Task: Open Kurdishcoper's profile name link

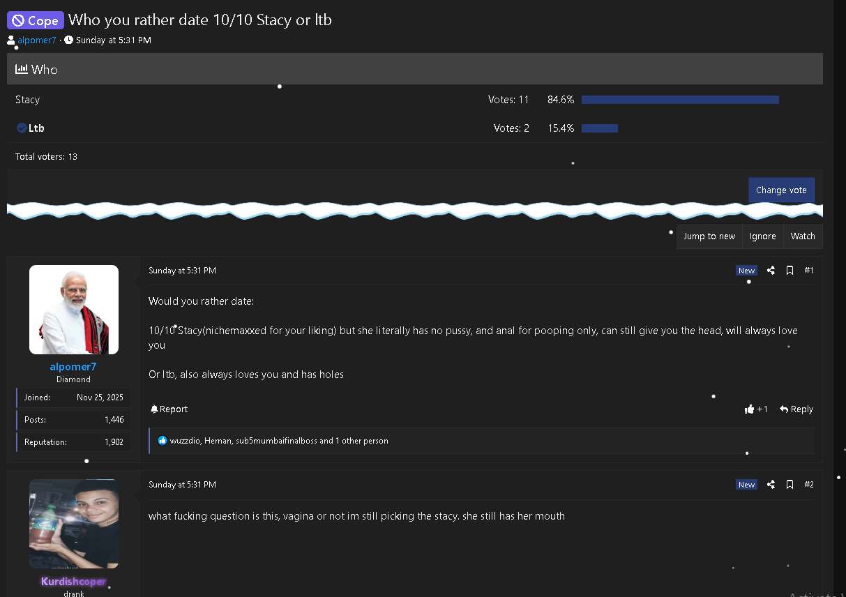Action: 73,582
